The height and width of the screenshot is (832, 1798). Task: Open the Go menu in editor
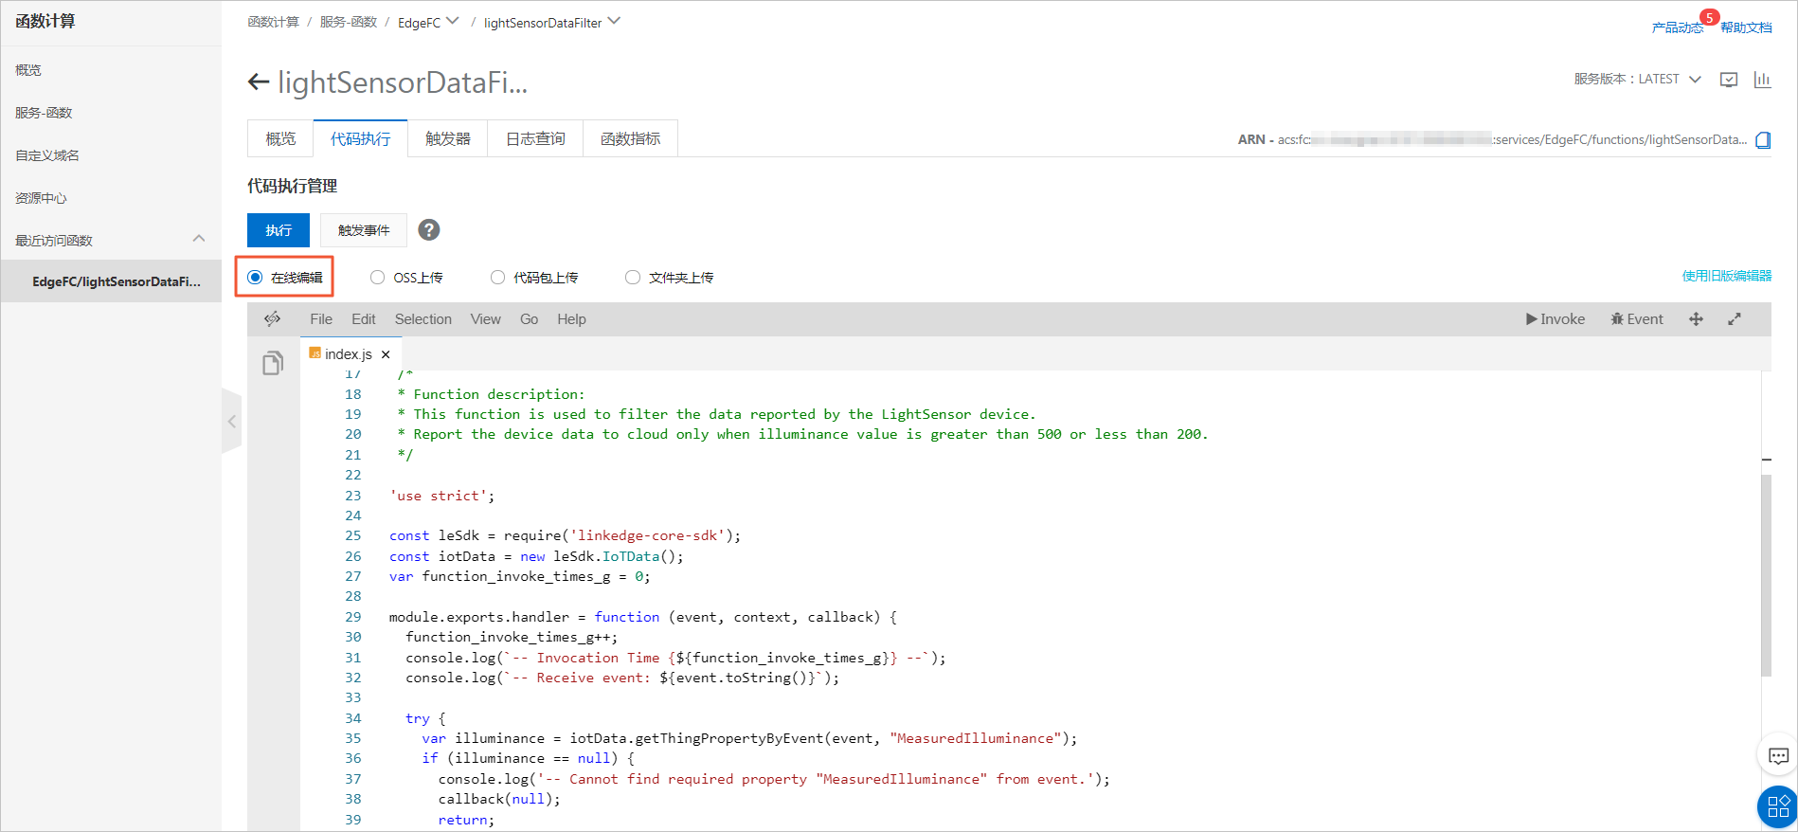tap(530, 319)
